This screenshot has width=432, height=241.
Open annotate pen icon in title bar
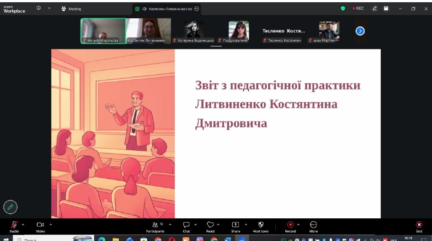point(375,8)
